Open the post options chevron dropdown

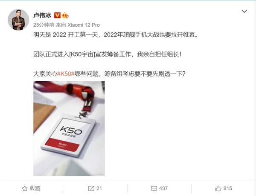tap(244, 11)
